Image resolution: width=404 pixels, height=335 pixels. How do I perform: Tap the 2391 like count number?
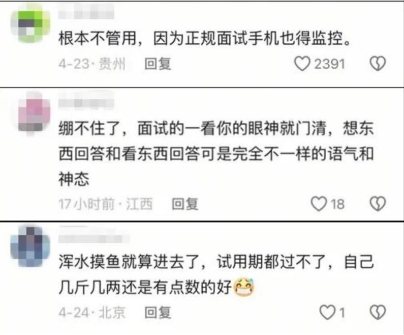click(329, 64)
